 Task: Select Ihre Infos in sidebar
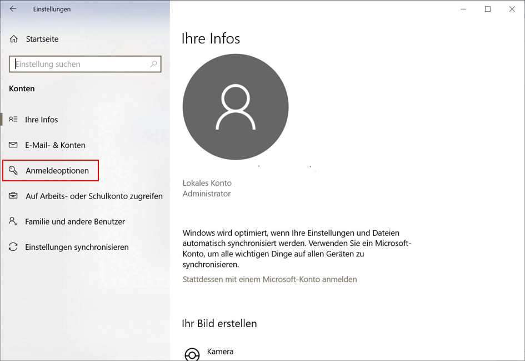point(42,120)
